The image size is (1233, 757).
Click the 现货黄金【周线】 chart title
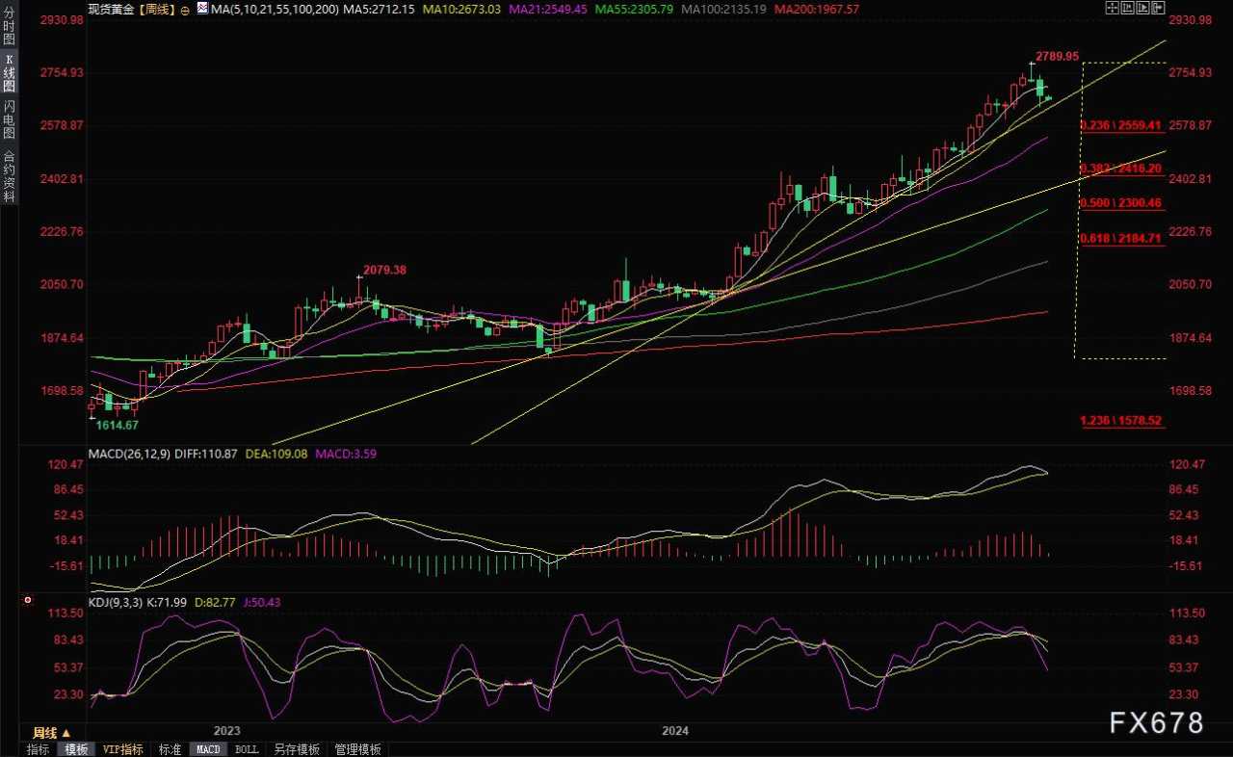[x=132, y=9]
